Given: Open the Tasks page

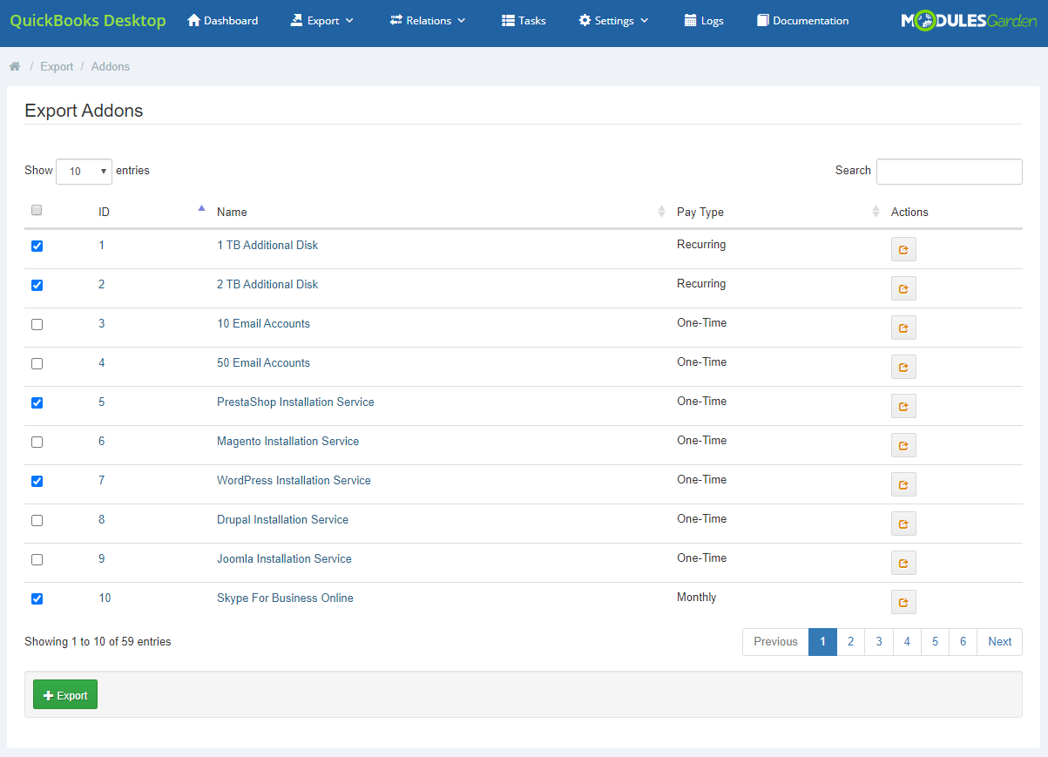Looking at the screenshot, I should tap(523, 20).
